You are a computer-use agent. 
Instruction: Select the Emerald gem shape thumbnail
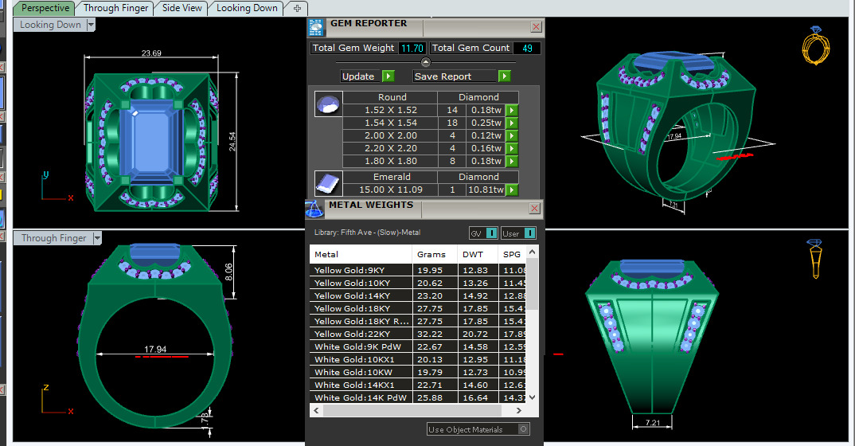click(x=328, y=183)
